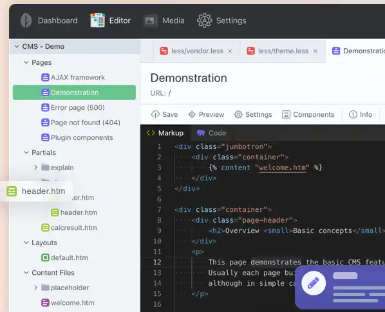Expand the explain partials folder
This screenshot has width=385, height=312.
click(36, 168)
